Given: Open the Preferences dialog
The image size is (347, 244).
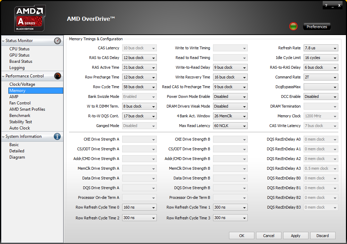Looking at the screenshot, I should pos(316,26).
